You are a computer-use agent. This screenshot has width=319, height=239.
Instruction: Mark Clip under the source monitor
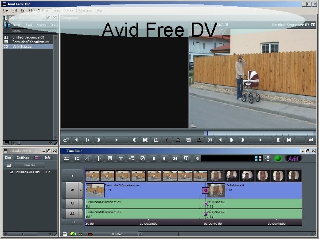point(145,140)
